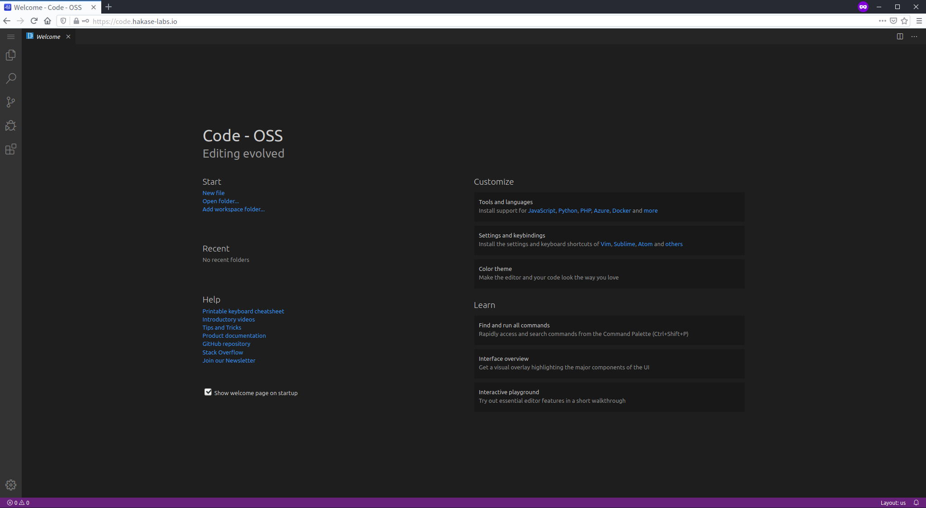Open Introductory videos link
This screenshot has height=508, width=926.
click(229, 319)
